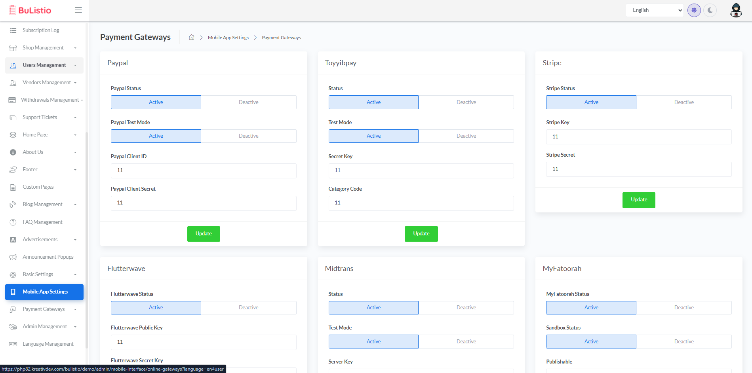The width and height of the screenshot is (752, 373).
Task: Set Midtrans Status to Deactive
Action: [x=466, y=307]
